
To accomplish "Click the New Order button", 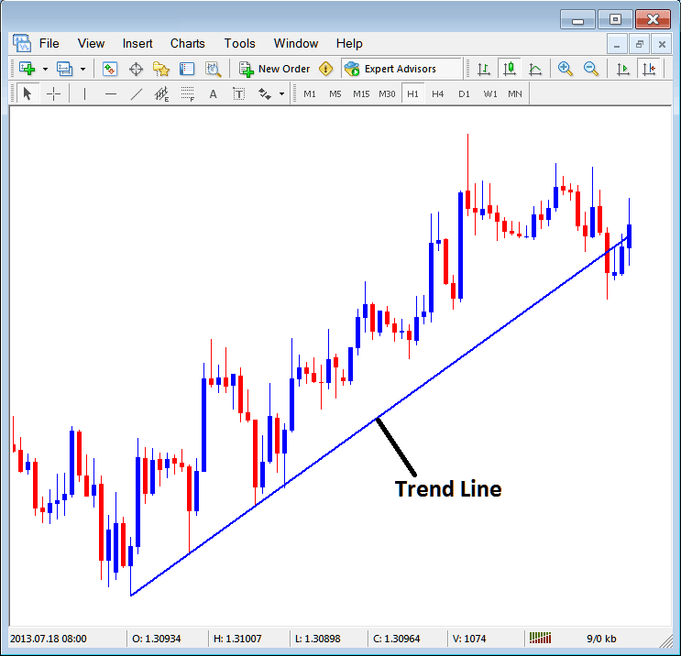I will tap(275, 69).
